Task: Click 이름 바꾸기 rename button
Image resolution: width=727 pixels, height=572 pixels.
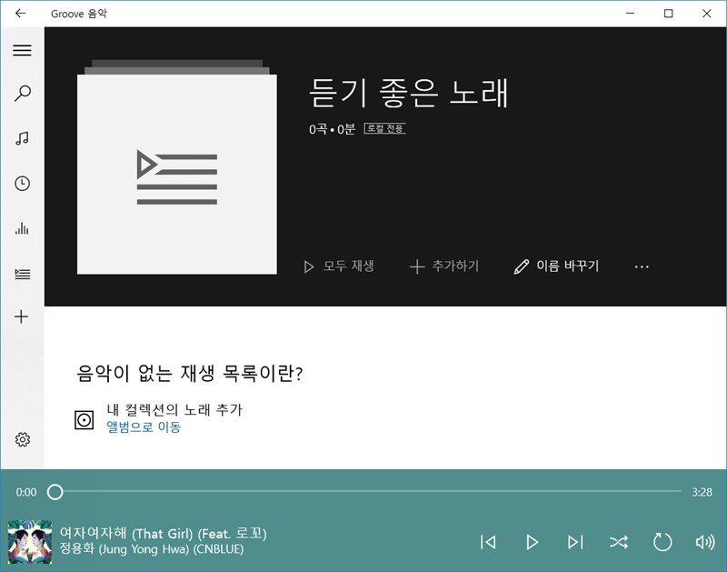Action: click(556, 266)
